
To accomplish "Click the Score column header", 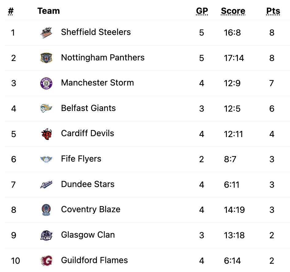I will pyautogui.click(x=233, y=11).
